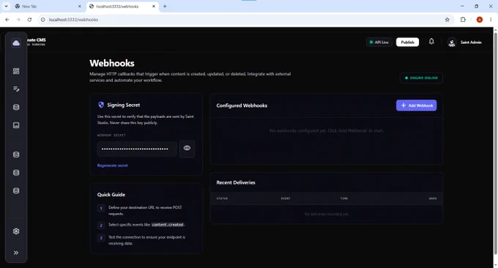Bookmark this page with star icon

(x=447, y=20)
